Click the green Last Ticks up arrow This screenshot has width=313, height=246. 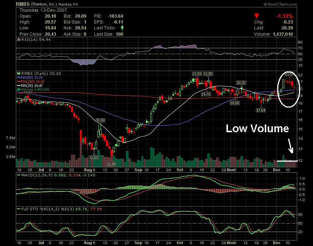[x=122, y=28]
